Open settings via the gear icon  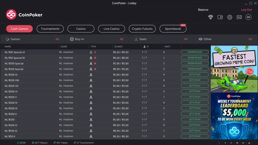230,17
